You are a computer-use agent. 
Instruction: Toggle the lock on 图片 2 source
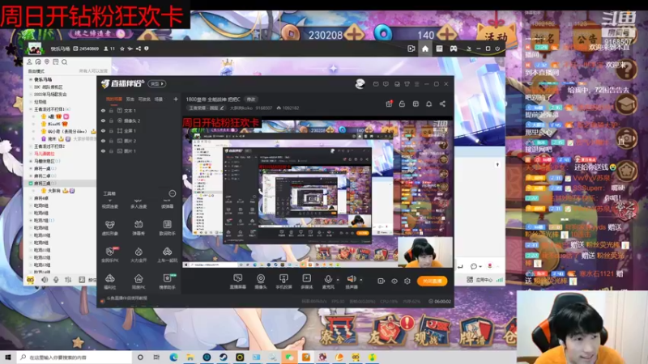(x=111, y=141)
